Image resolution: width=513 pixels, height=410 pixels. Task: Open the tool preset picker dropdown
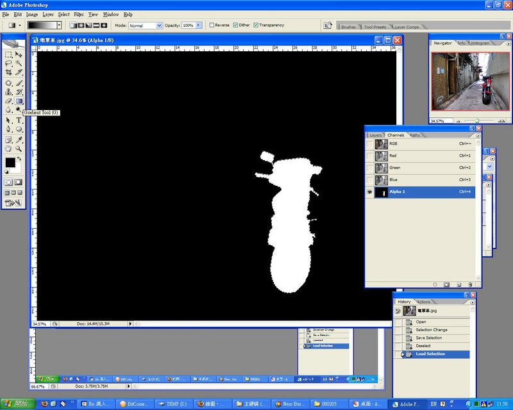click(x=20, y=25)
